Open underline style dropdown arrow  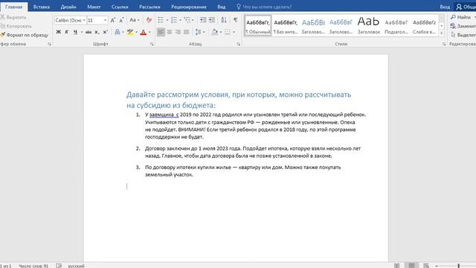[x=81, y=32]
